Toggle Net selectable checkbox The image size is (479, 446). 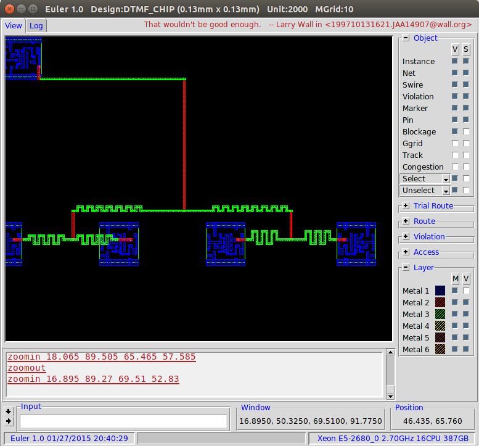click(466, 73)
